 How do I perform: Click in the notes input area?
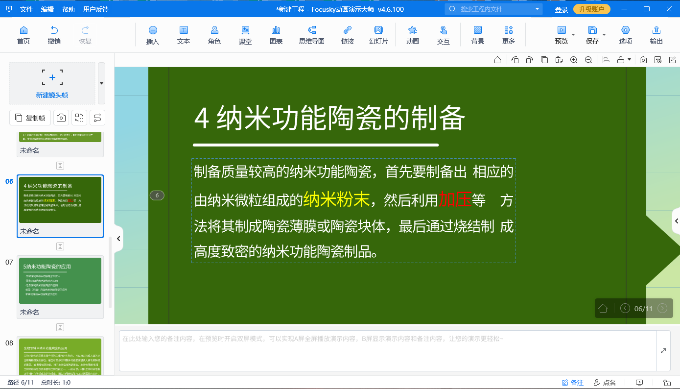(388, 351)
